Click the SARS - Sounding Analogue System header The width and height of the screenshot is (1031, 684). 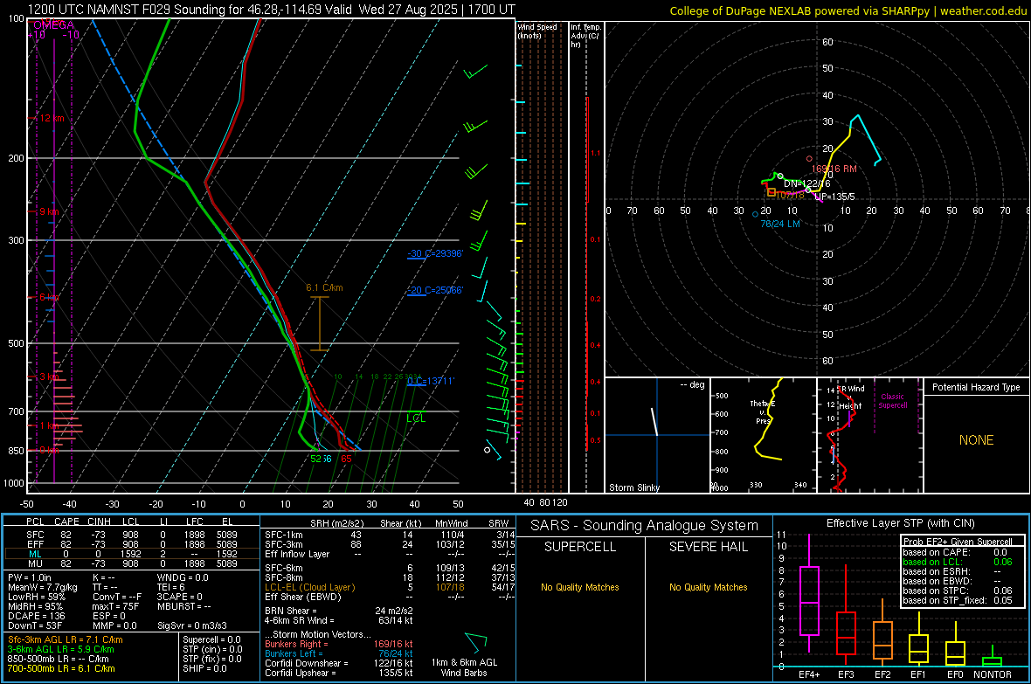(644, 526)
